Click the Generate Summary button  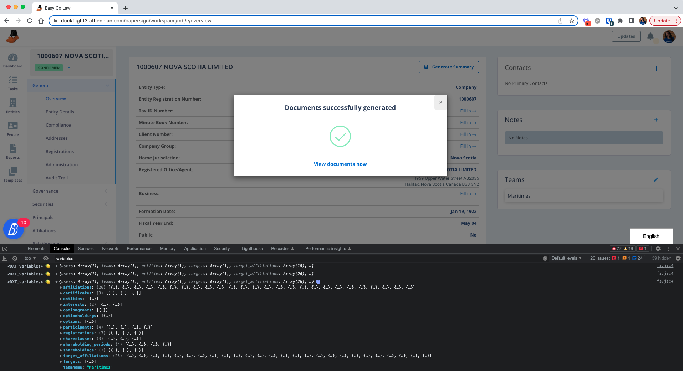pos(449,67)
